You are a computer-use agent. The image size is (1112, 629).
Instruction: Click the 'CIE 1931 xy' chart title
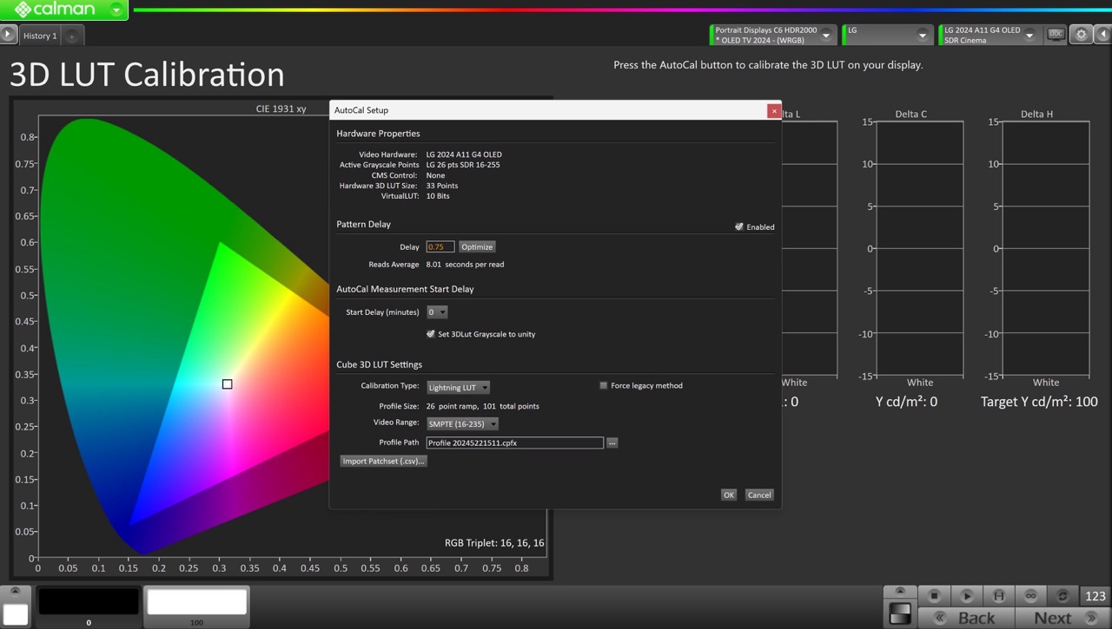click(x=281, y=109)
